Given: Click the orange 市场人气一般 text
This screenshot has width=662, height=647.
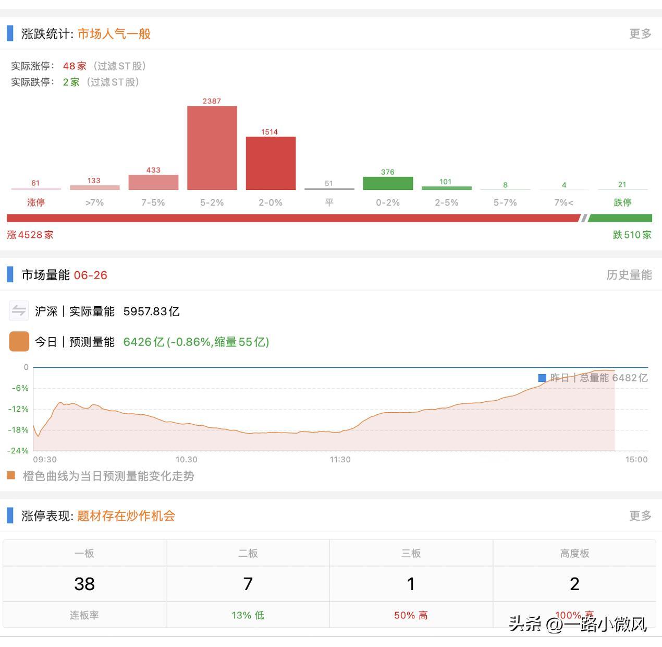Looking at the screenshot, I should tap(114, 34).
